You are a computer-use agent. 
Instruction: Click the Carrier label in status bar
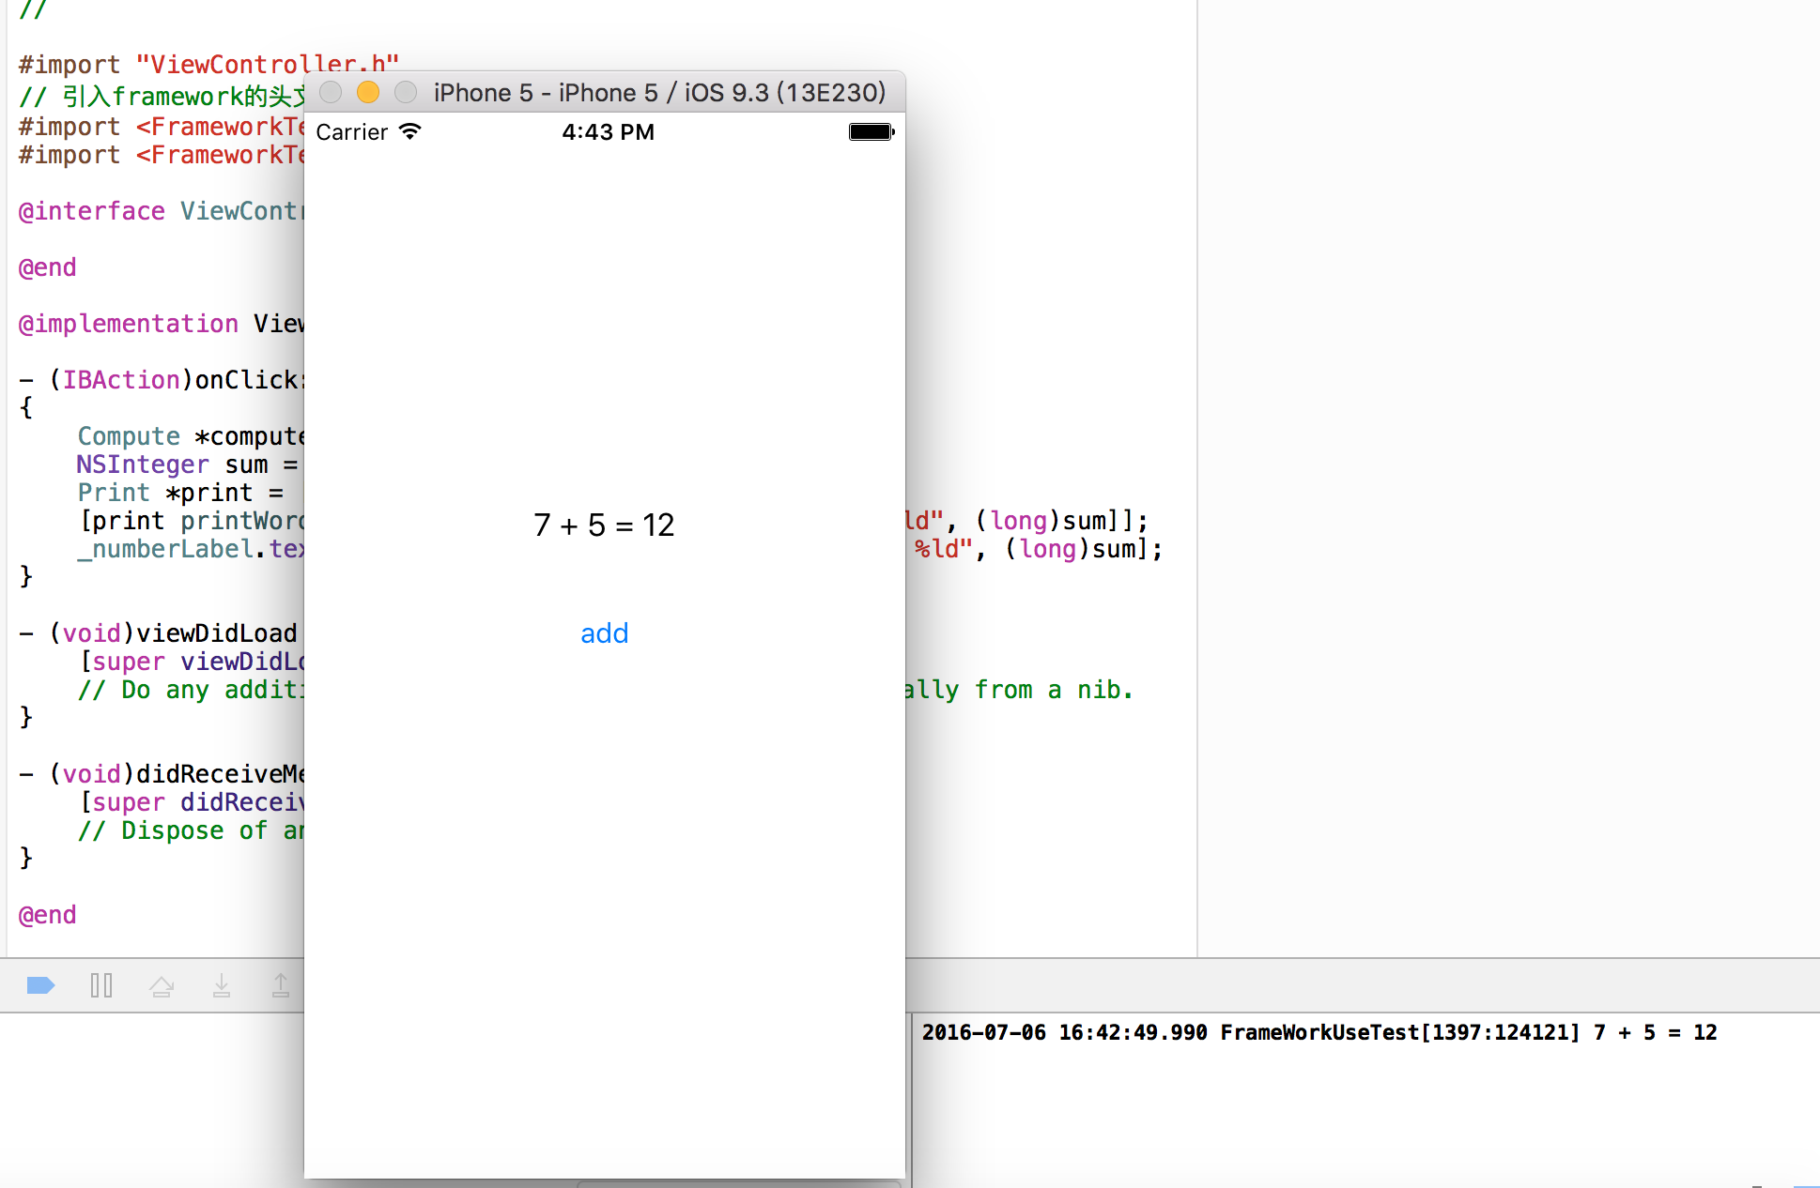pos(351,132)
